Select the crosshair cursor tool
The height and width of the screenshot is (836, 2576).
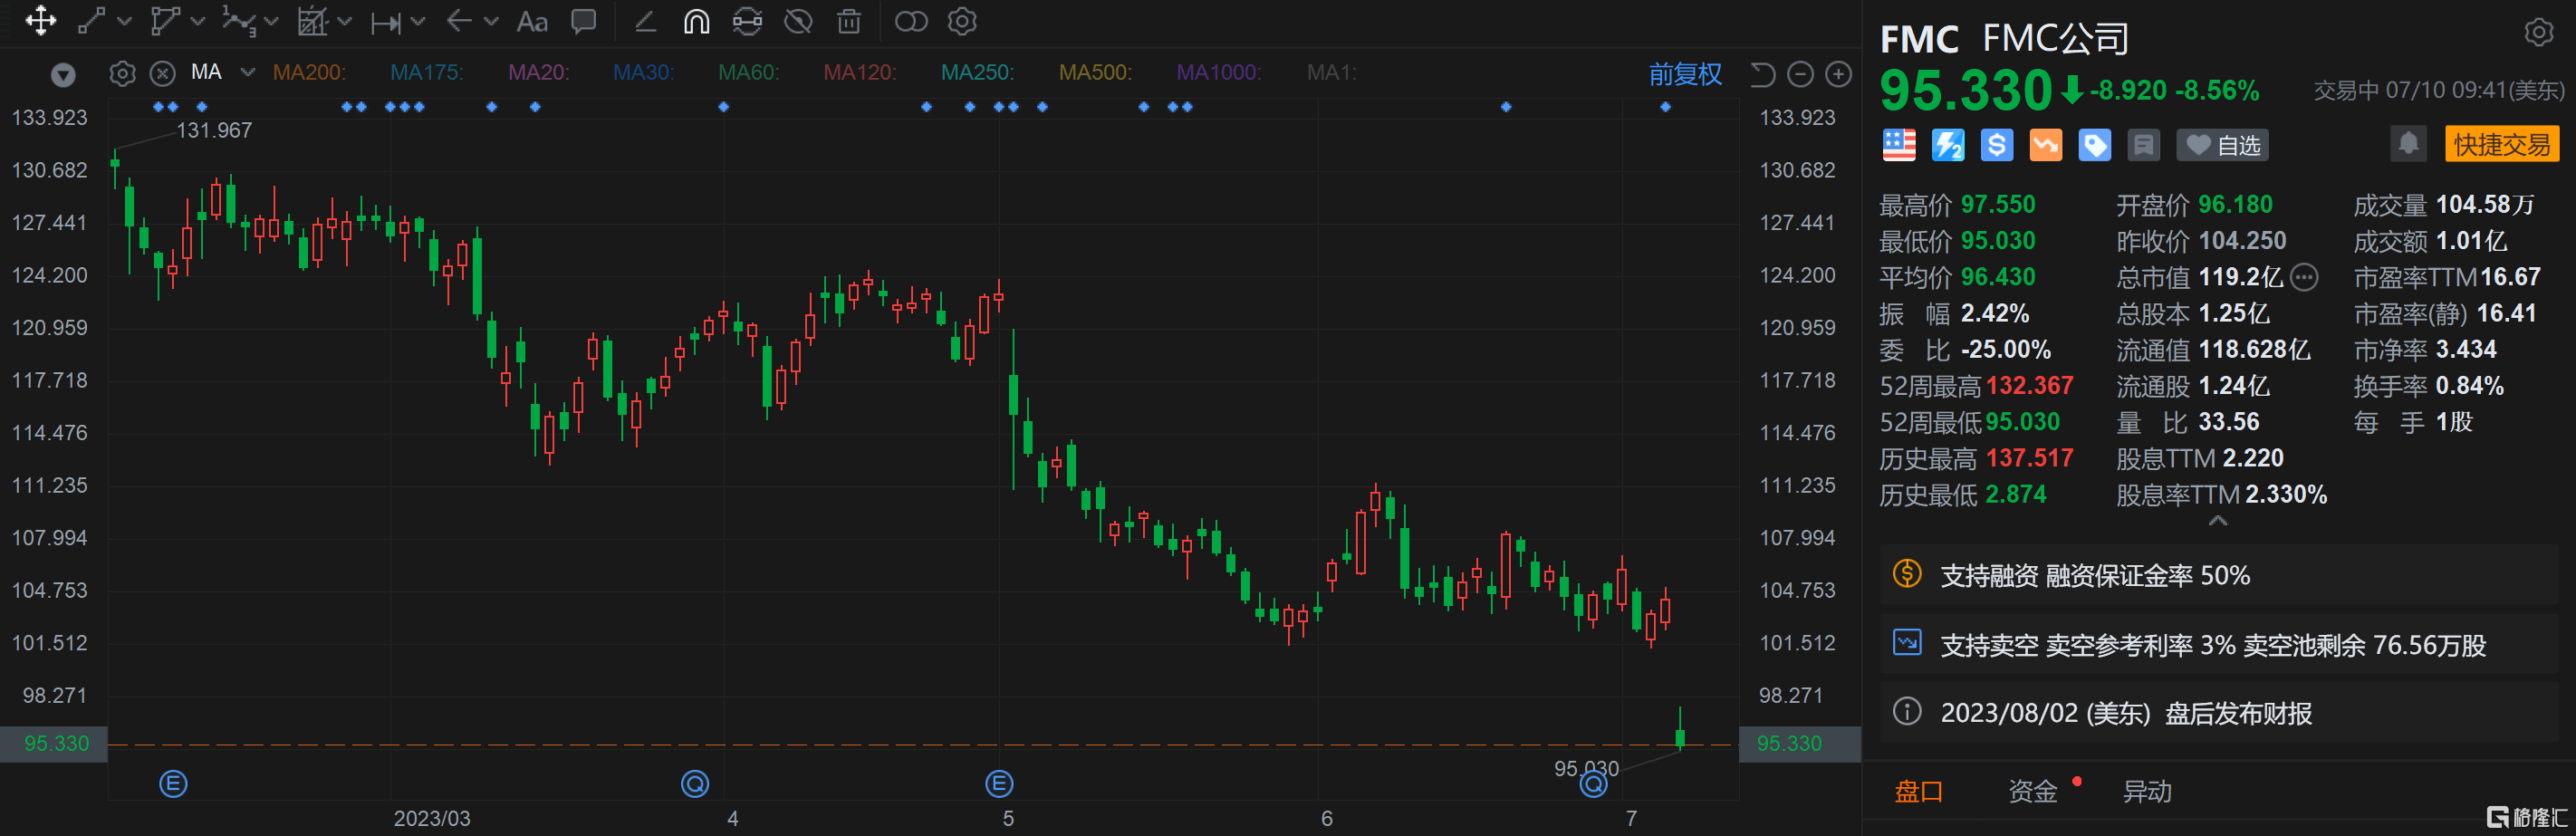point(40,21)
